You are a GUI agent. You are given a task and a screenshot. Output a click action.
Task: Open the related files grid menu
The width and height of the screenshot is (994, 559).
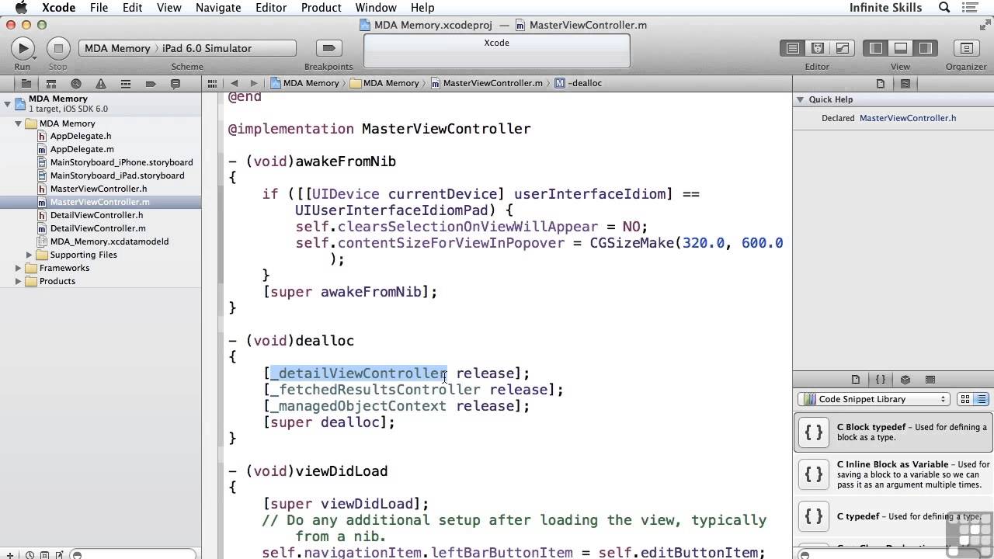[212, 83]
